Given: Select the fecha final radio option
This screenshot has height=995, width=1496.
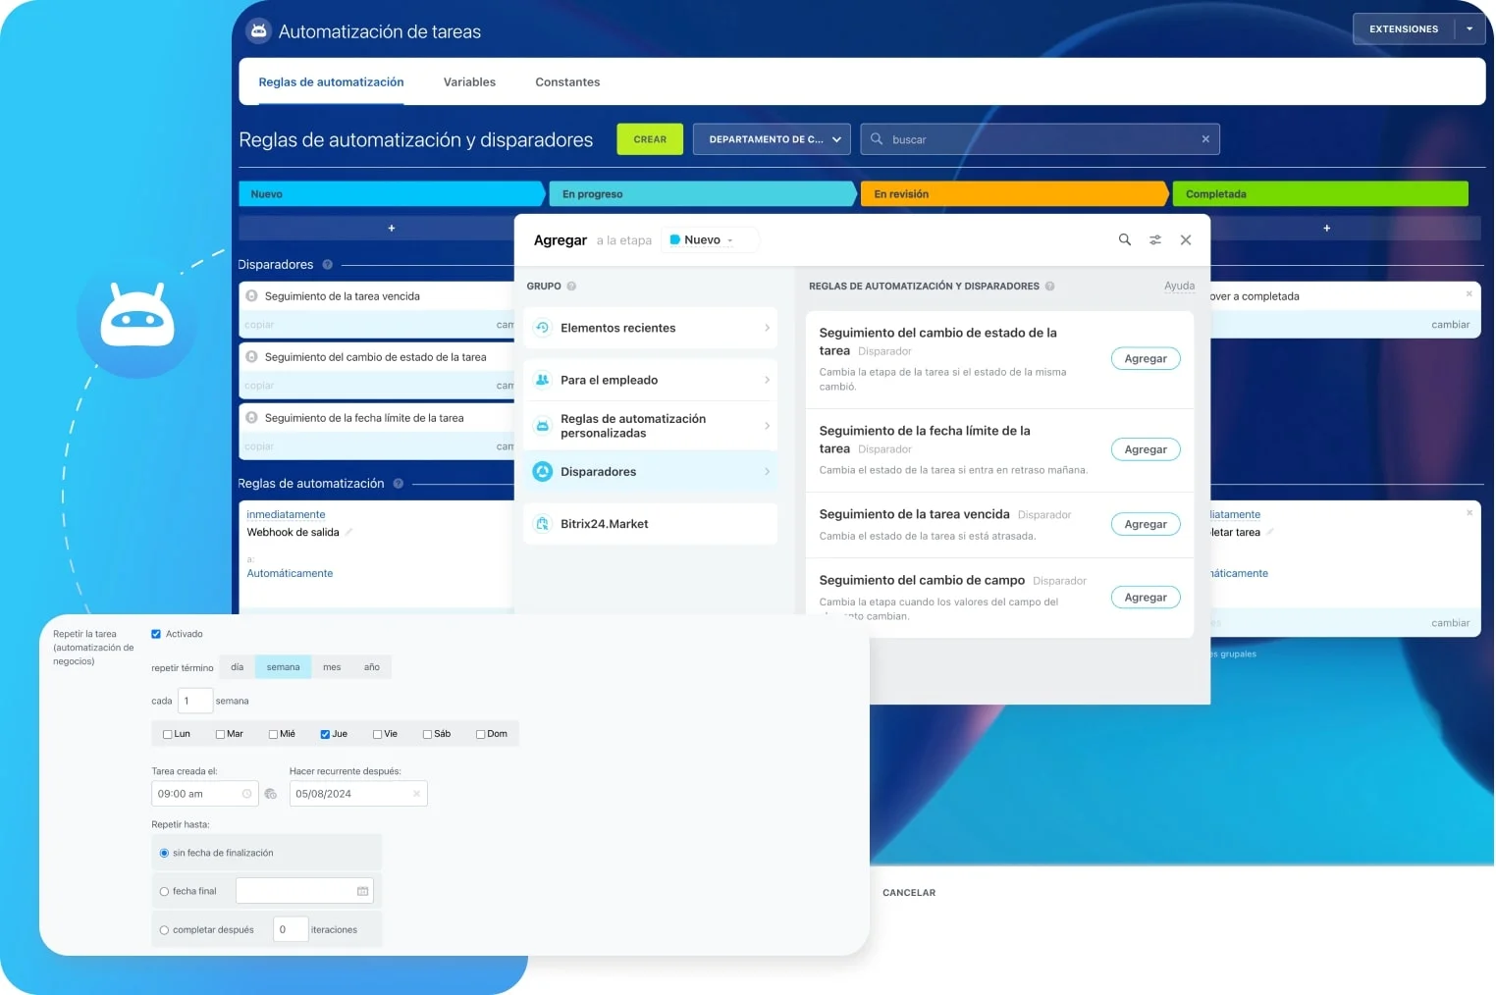Looking at the screenshot, I should (x=164, y=890).
